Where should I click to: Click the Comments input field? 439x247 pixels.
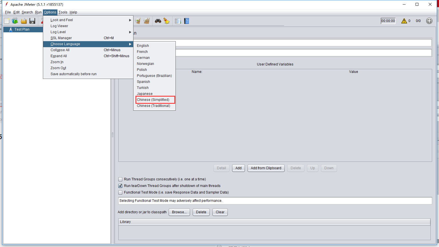point(303,53)
